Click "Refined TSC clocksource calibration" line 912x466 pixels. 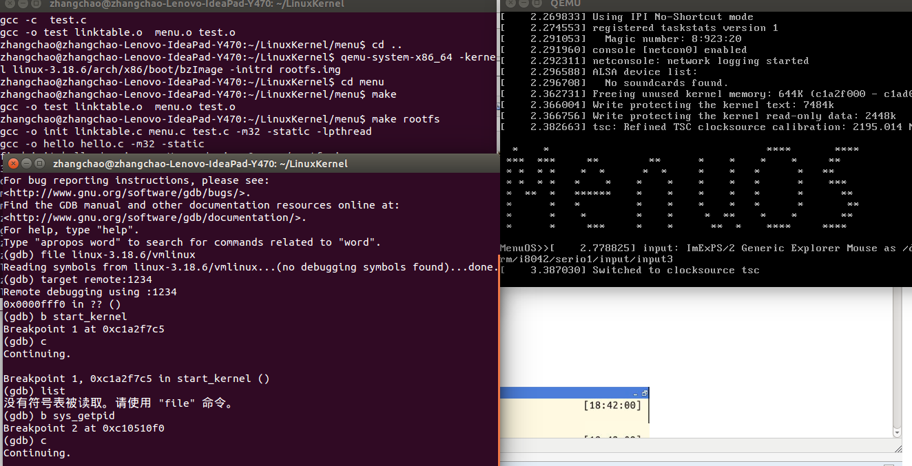[x=706, y=127]
